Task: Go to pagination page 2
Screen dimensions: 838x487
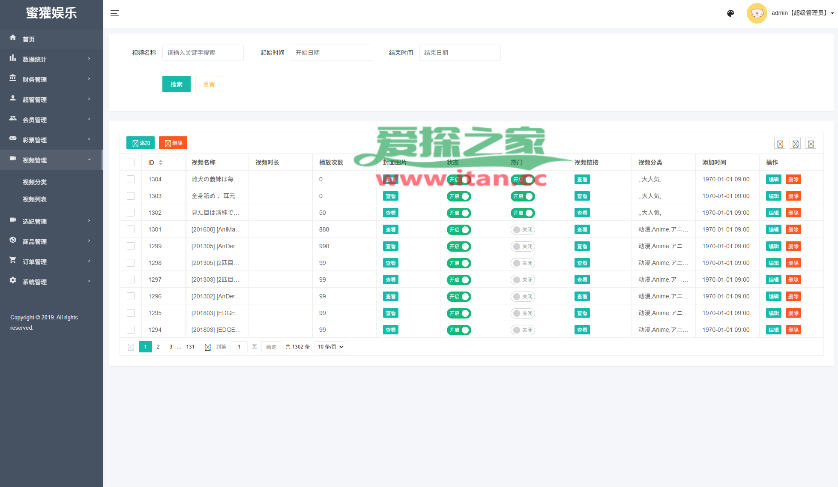Action: click(x=158, y=347)
